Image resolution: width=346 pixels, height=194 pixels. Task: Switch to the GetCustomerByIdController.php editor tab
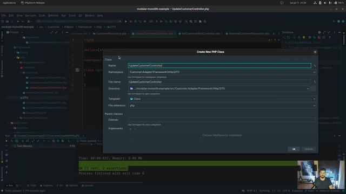[201, 33]
